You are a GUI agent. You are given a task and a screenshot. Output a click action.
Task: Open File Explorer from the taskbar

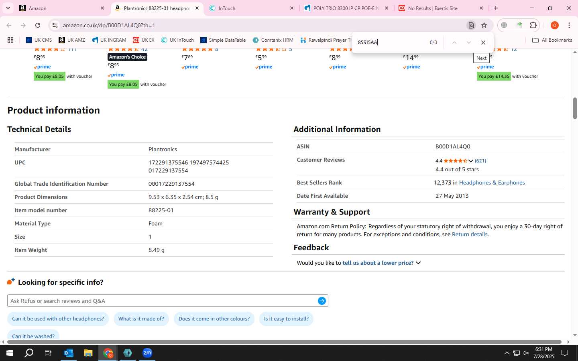88,353
